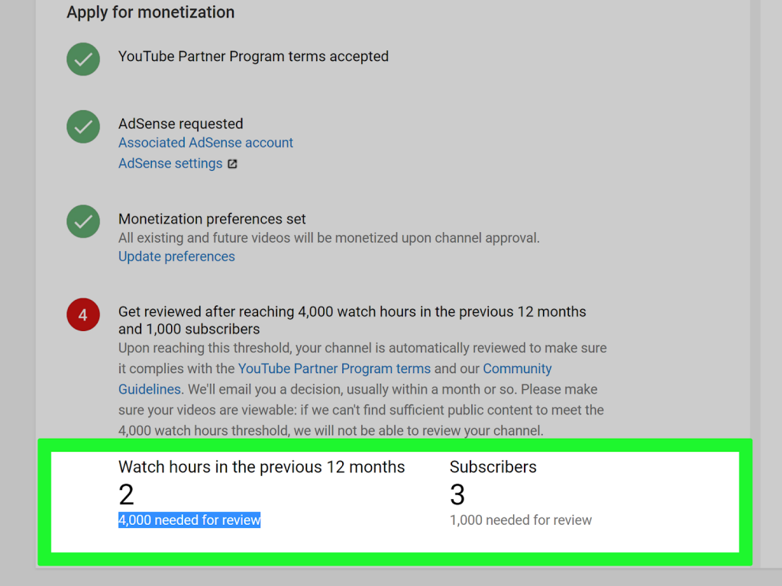Screen dimensions: 782x586
Task: Click the Subscribers label
Action: [x=493, y=467]
